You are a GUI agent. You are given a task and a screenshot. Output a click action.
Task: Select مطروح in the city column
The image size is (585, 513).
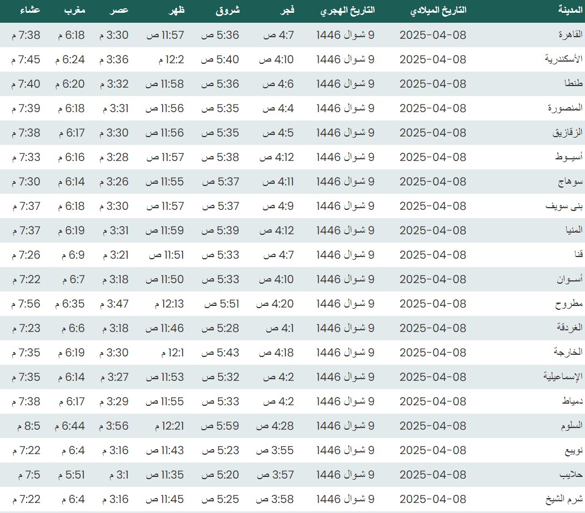pyautogui.click(x=569, y=304)
